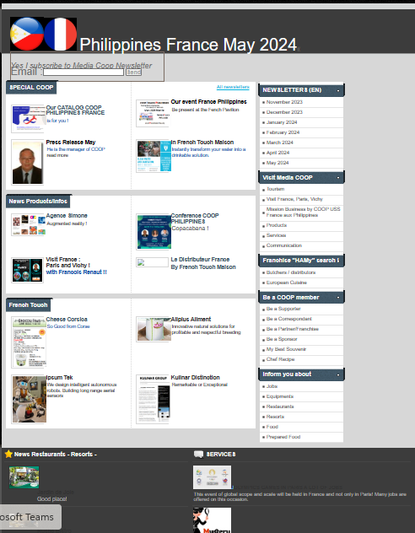The width and height of the screenshot is (415, 533).
Task: Click the Mystery detective icon
Action: point(212,520)
